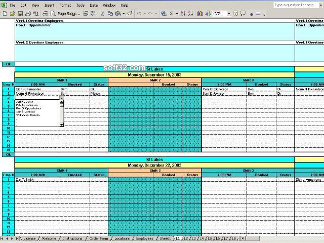Go to the first sheet tab using the navigation arrow
Screen dimensions: 324x243
pyautogui.click(x=2, y=238)
